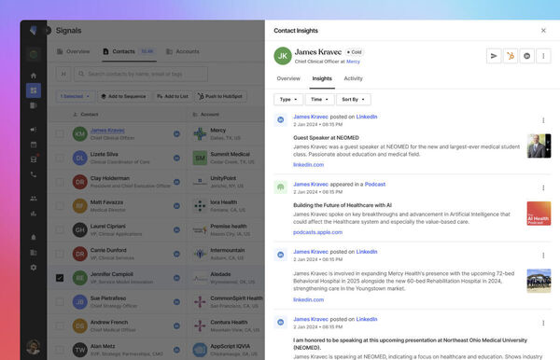Open the more options for Guest Speaker at NEOMED post
The height and width of the screenshot is (360, 560).
pyautogui.click(x=543, y=120)
